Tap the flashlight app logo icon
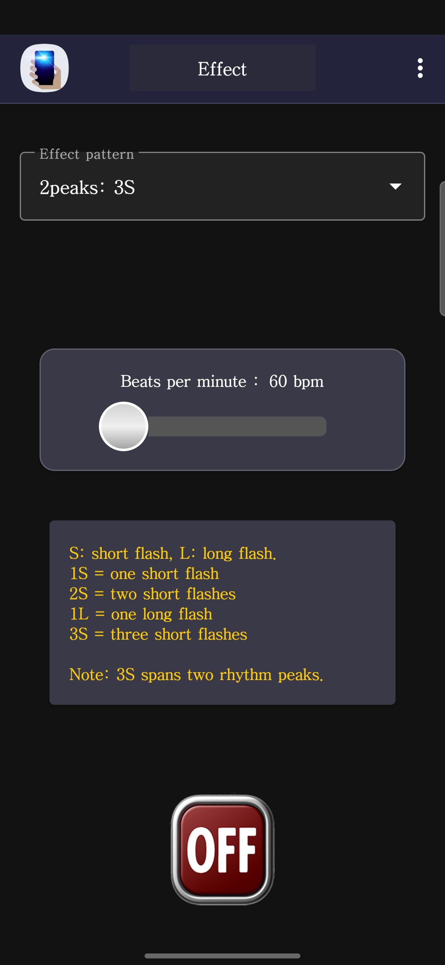 [x=44, y=68]
